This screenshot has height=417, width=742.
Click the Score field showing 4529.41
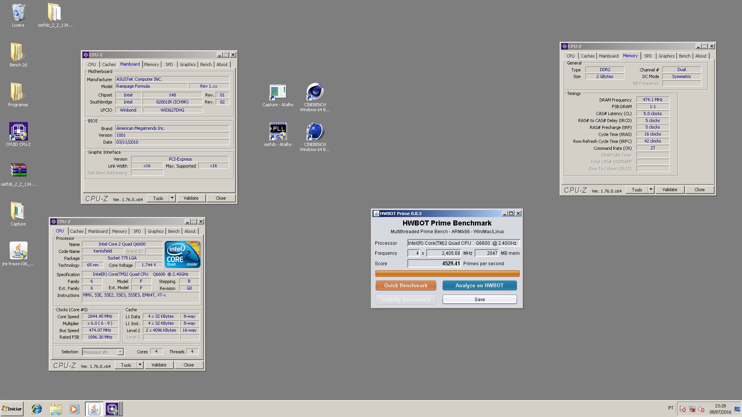point(434,264)
